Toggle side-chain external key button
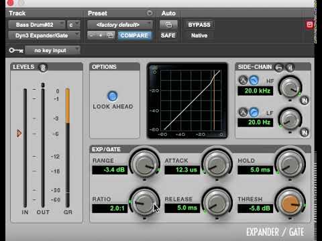 (279, 67)
